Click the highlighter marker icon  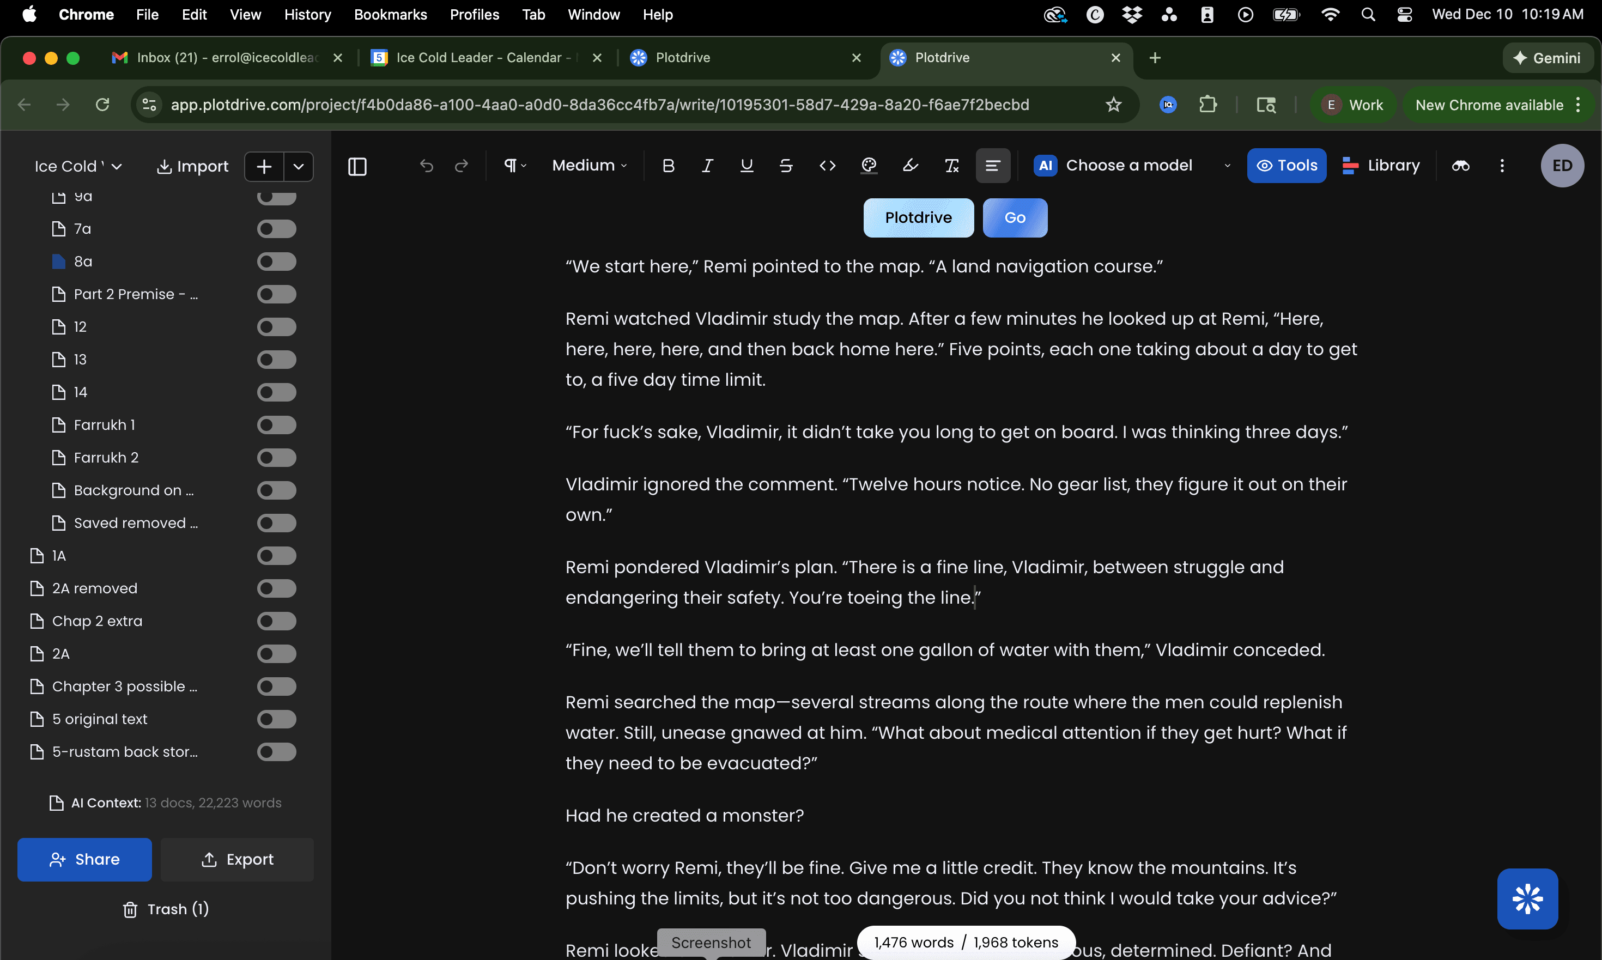pyautogui.click(x=911, y=166)
